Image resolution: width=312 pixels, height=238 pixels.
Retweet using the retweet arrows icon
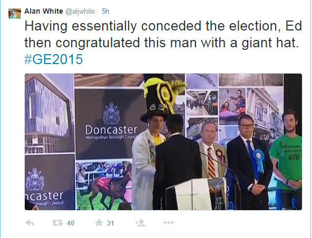[x=57, y=223]
